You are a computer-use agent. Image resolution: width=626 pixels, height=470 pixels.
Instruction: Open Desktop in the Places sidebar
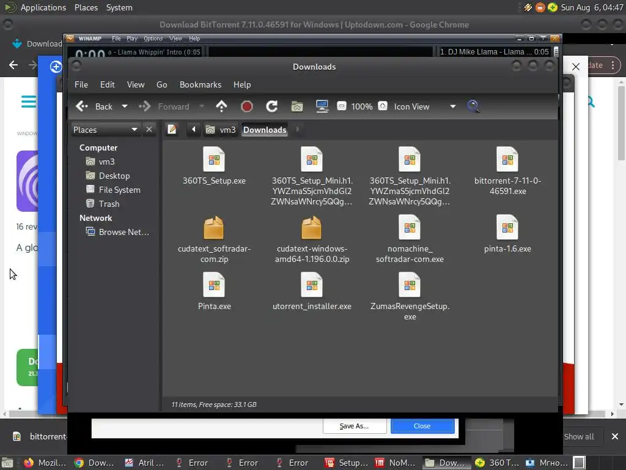108,176
